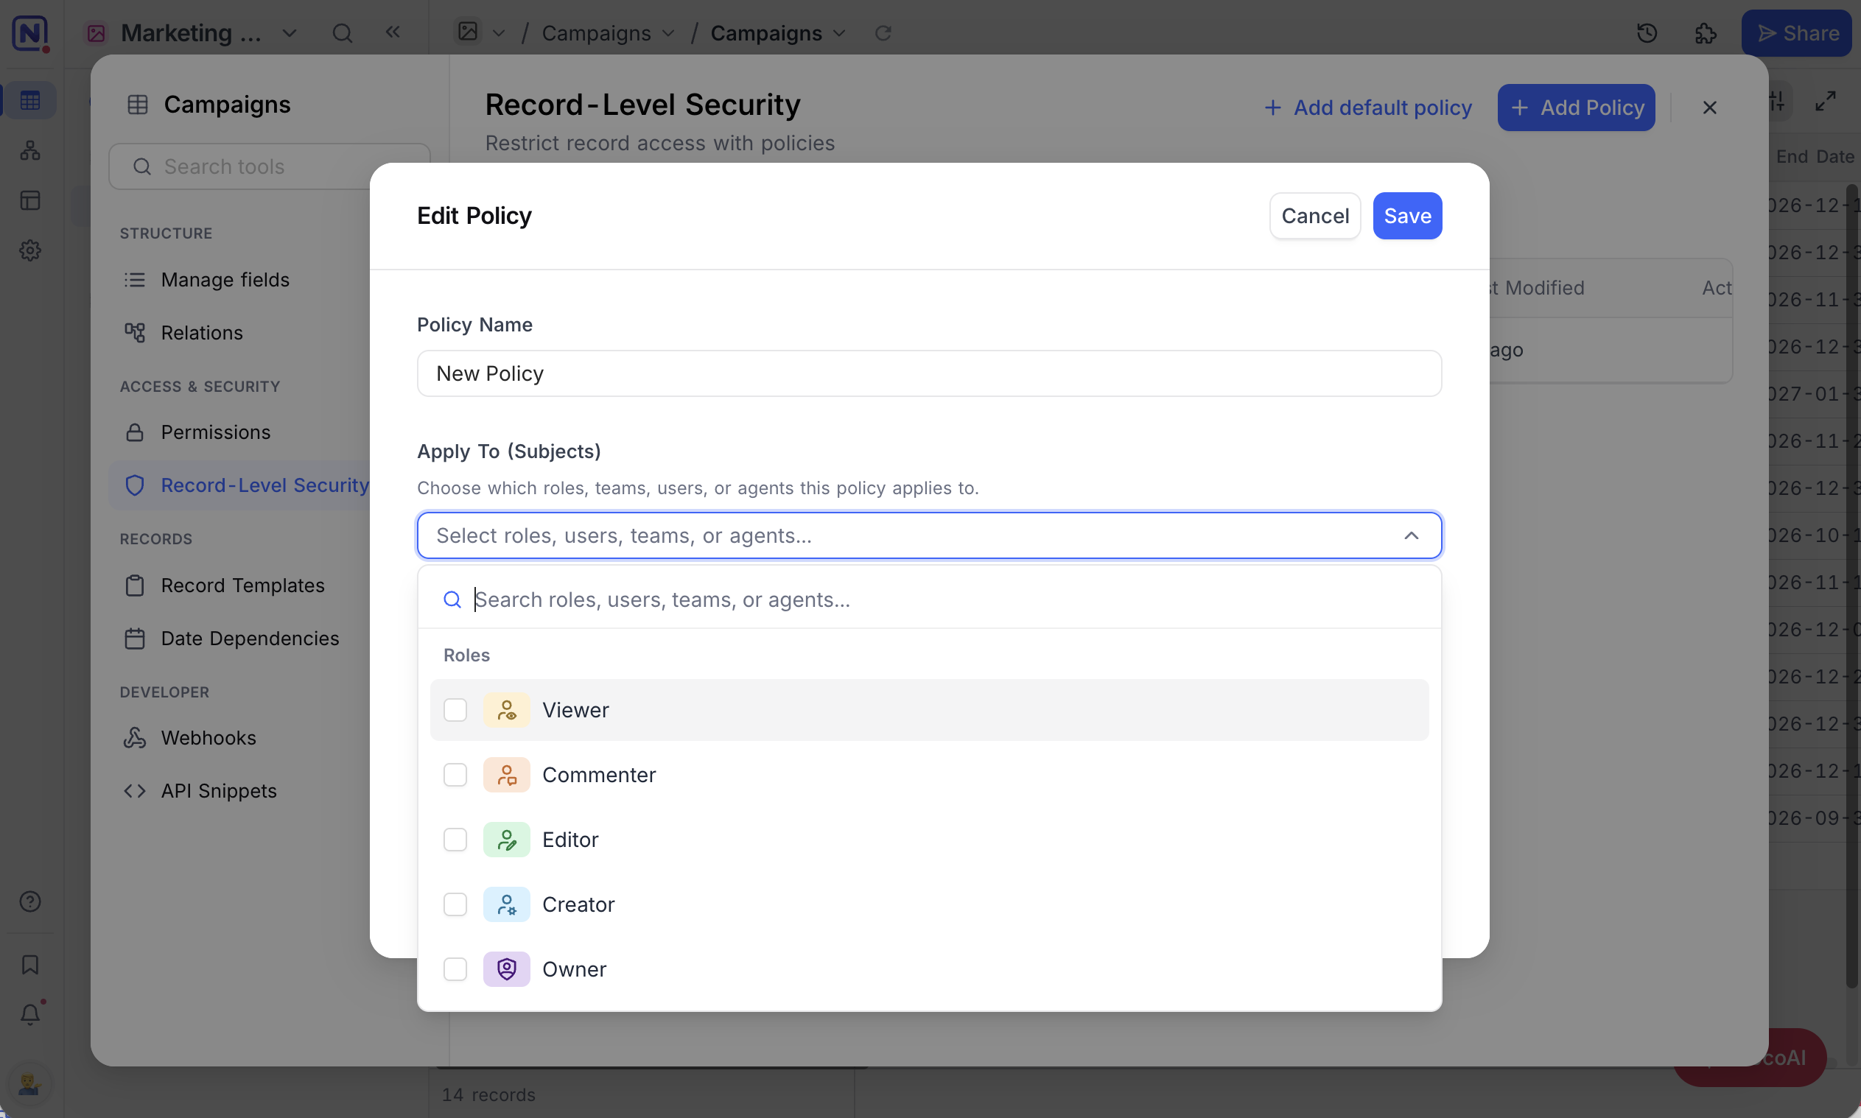
Task: Close the Record-Level Security panel
Action: pos(1709,108)
